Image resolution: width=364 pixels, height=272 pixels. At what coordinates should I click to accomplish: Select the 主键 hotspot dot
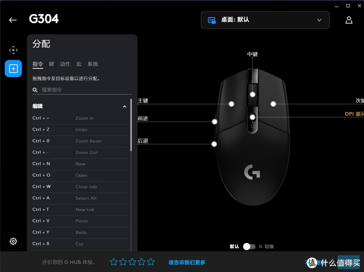tap(232, 104)
